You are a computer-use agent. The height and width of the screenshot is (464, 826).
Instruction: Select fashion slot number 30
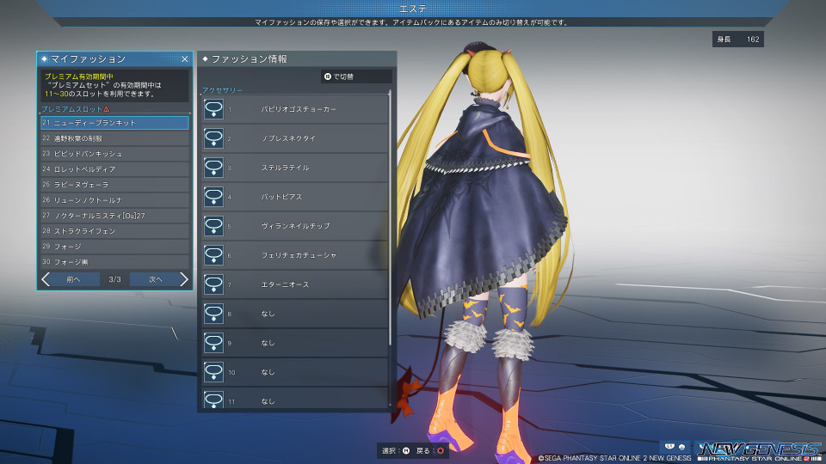114,262
